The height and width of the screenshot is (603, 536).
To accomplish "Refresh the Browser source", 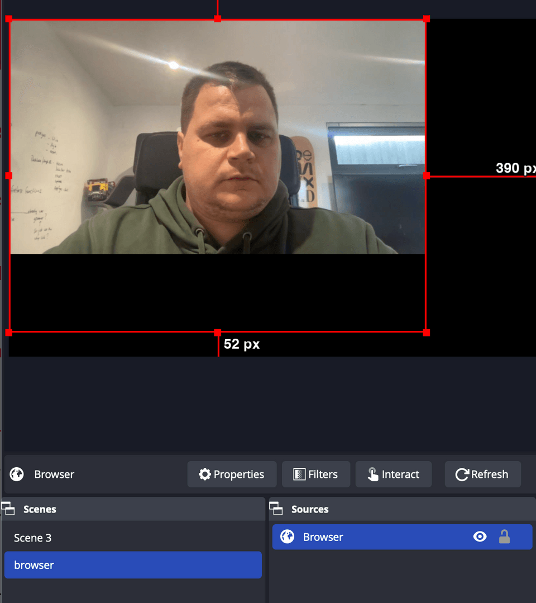I will [482, 474].
